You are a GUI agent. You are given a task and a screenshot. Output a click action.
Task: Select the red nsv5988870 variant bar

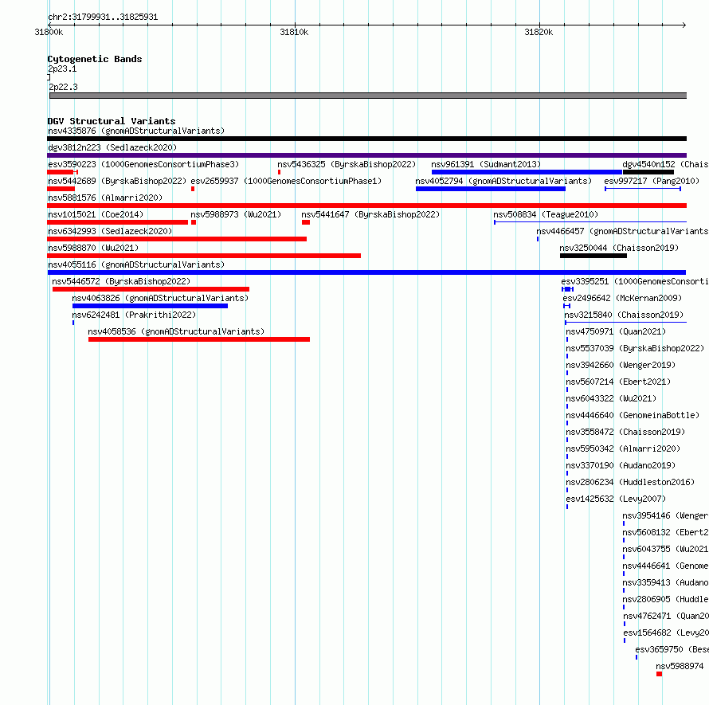204,256
